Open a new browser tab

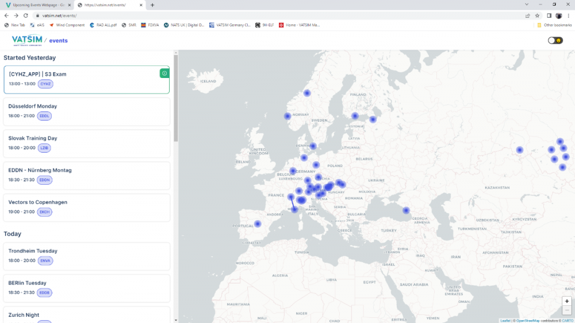coord(152,5)
